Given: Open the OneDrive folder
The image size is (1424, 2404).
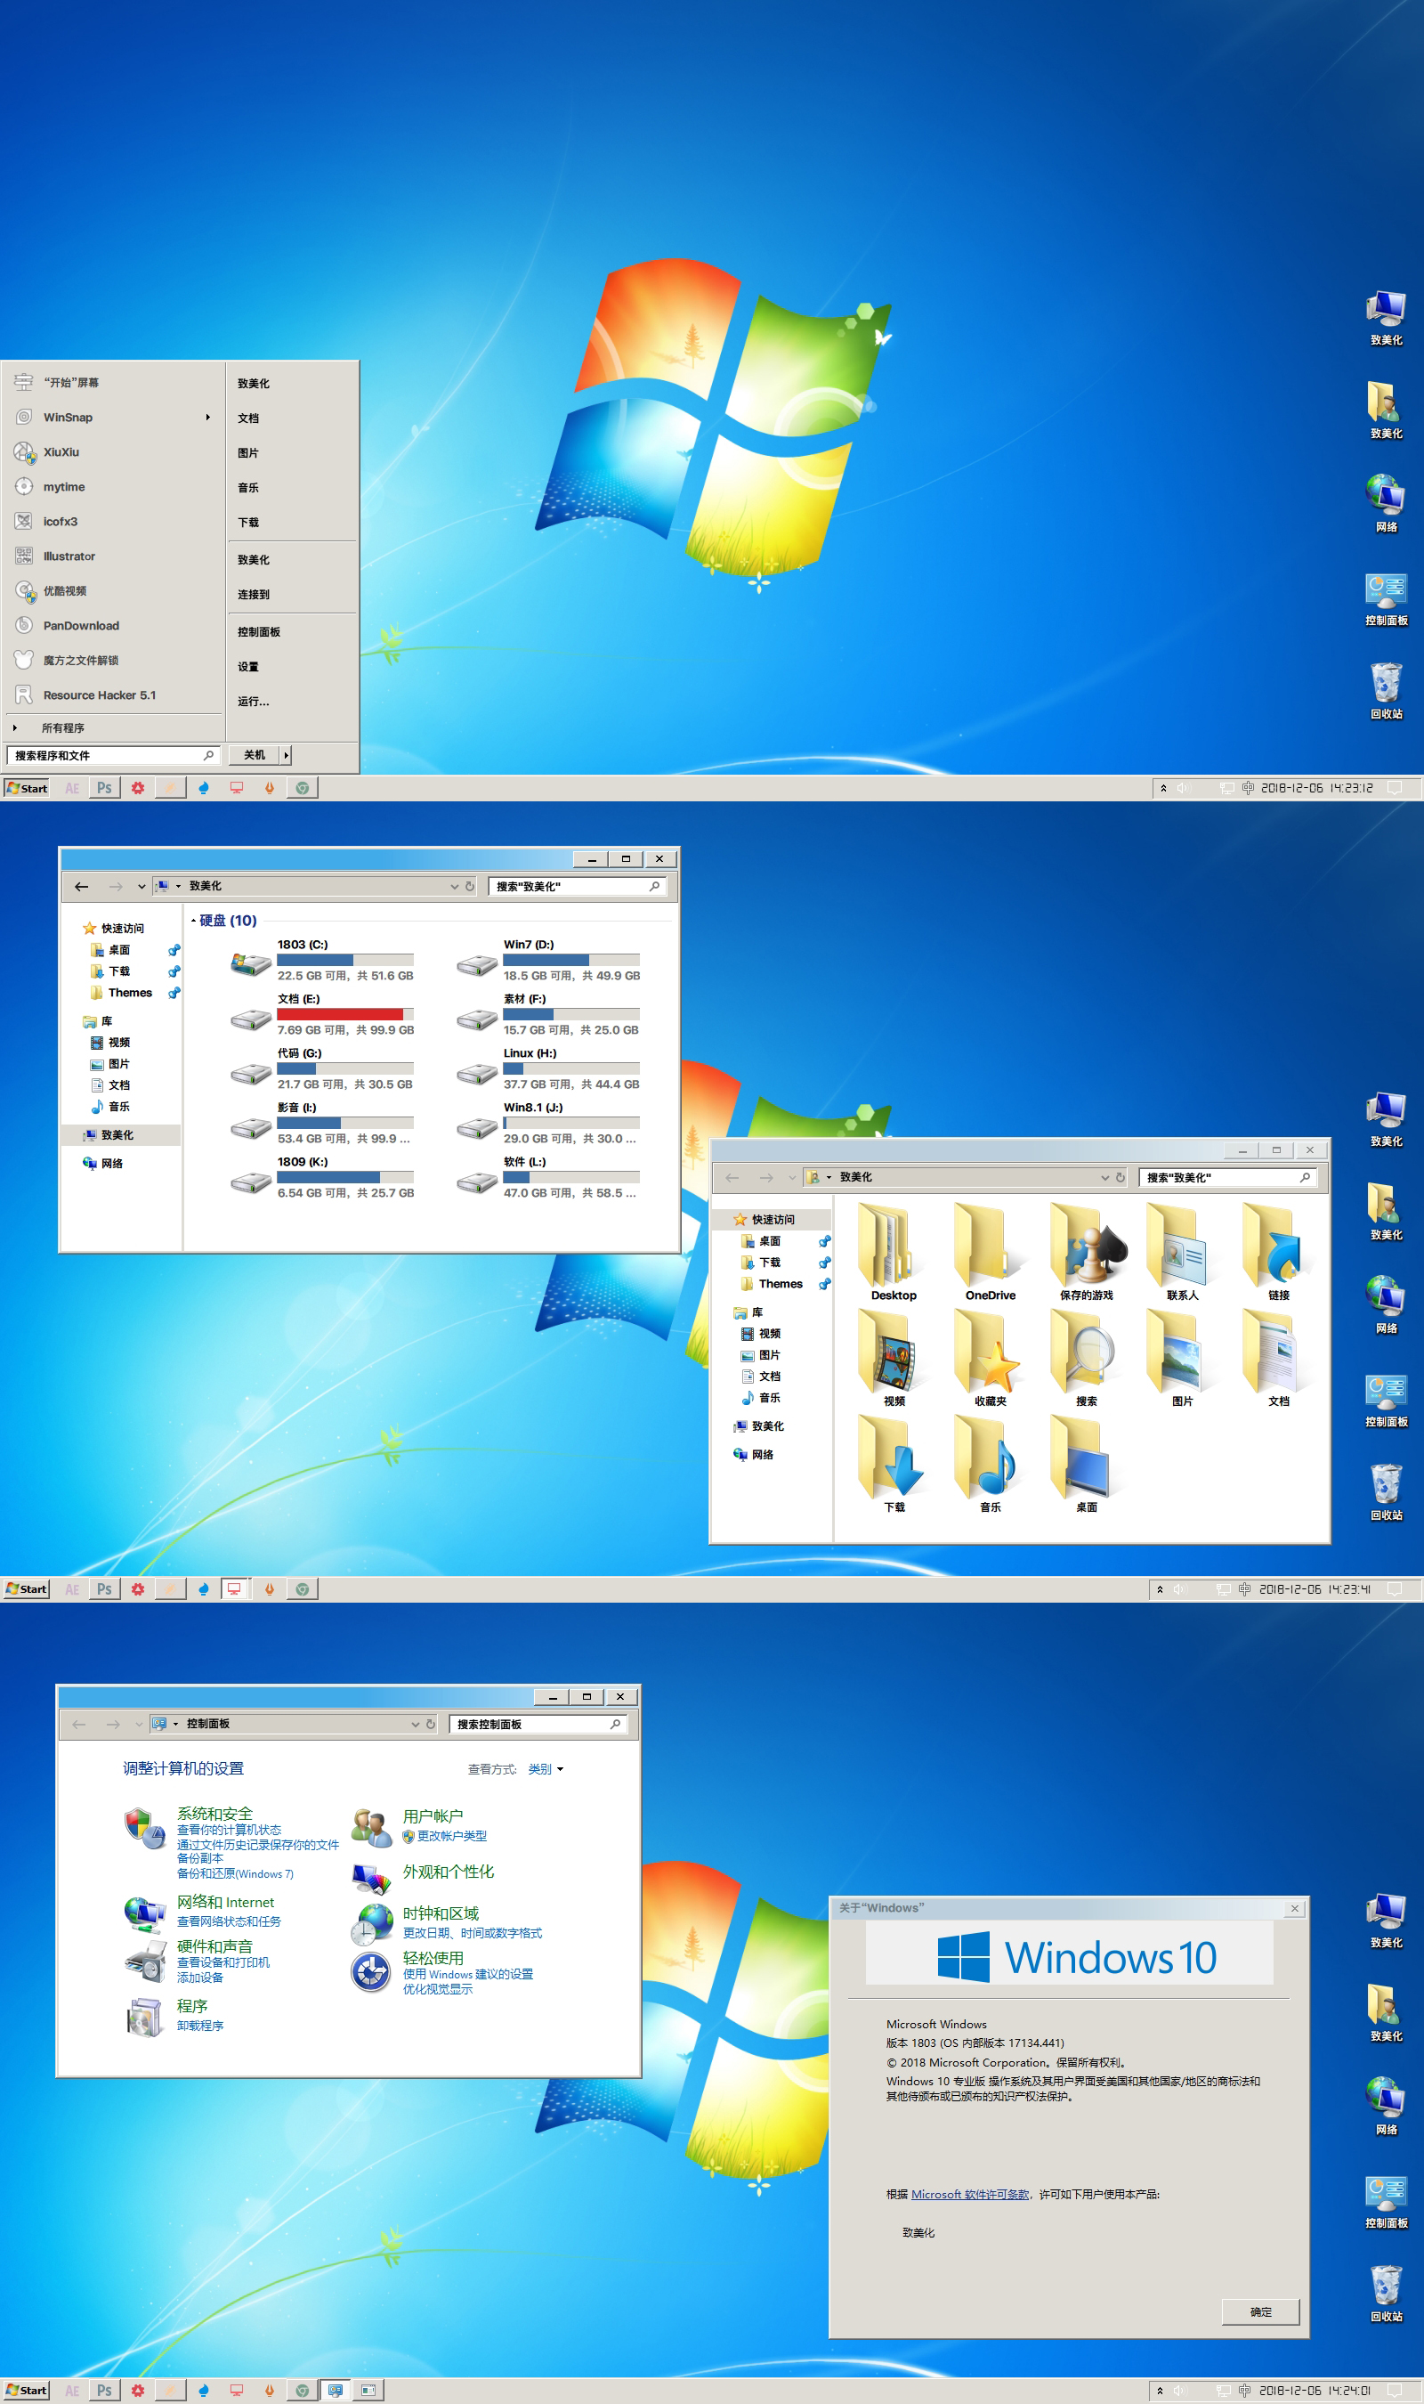Looking at the screenshot, I should coord(990,1252).
